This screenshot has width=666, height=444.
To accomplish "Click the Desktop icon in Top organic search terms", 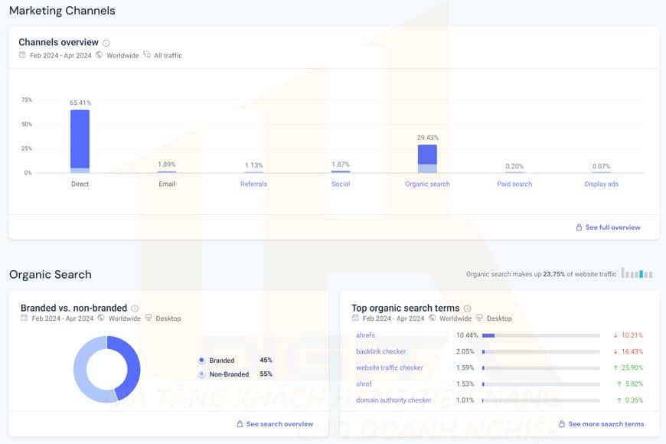I will pyautogui.click(x=479, y=318).
